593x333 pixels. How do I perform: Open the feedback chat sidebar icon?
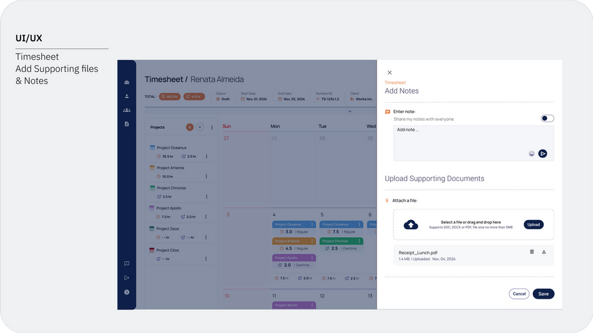(127, 263)
